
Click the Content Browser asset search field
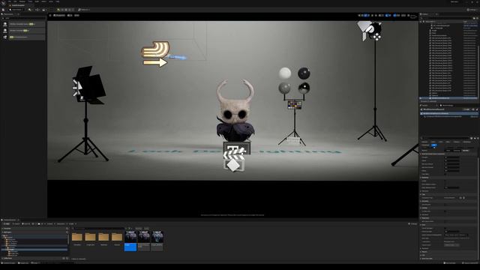98,228
